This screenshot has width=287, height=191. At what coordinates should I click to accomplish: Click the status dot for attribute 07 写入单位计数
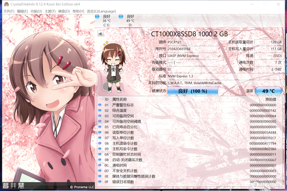pos(100,138)
